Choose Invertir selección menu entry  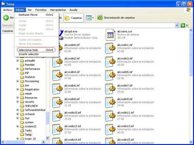(29, 54)
